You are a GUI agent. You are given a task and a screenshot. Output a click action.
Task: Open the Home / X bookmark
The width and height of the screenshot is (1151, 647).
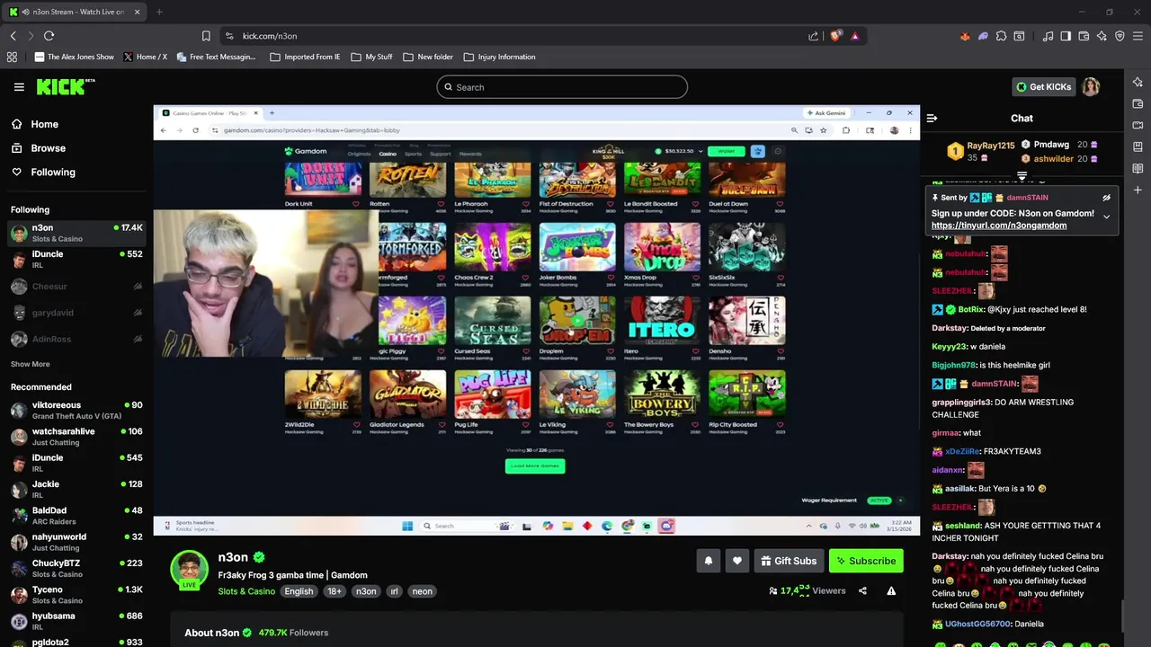coord(146,57)
